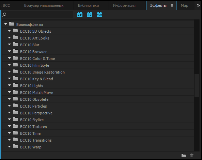Select the 'BCC10 Stylize' row text

coord(32,120)
